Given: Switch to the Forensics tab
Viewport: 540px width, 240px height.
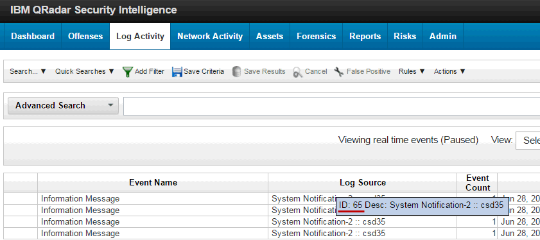Looking at the screenshot, I should [x=316, y=37].
